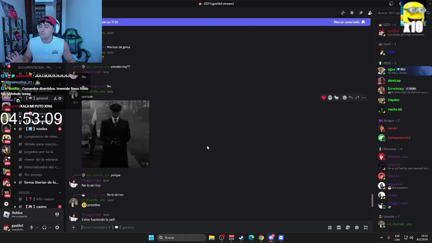
Task: Click el_duende_uno name above prendee message
Action: click(x=93, y=200)
